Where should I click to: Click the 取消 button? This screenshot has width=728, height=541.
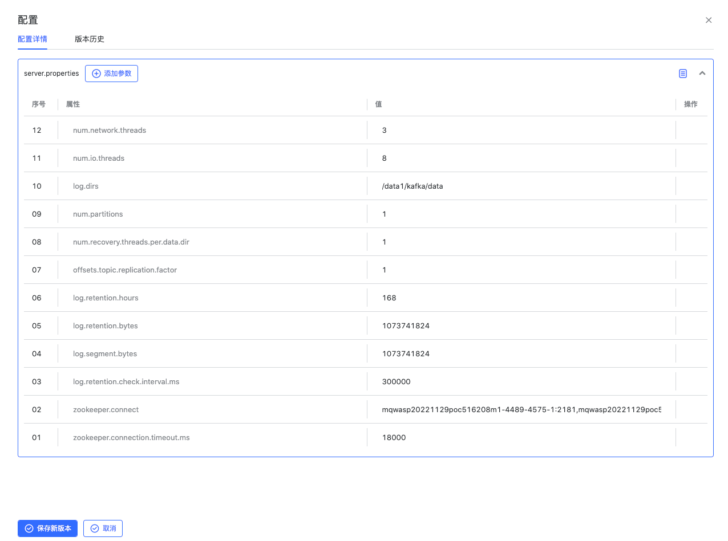pos(103,528)
